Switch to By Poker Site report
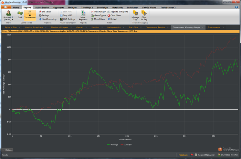 [x=11, y=27]
